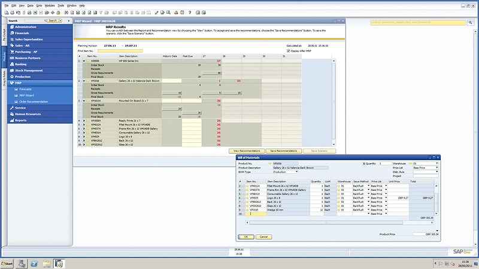Open Distr. Rule dropdown
This screenshot has height=269, width=479.
coord(437,172)
